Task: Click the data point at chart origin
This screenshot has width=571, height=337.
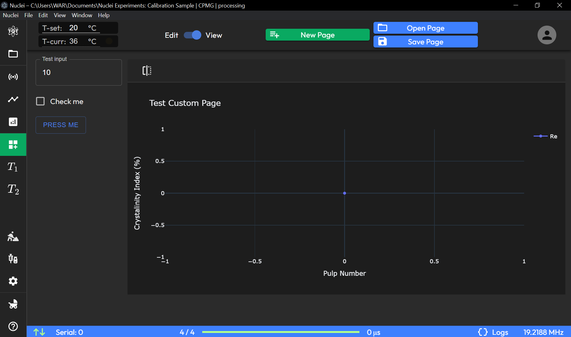Action: 344,193
